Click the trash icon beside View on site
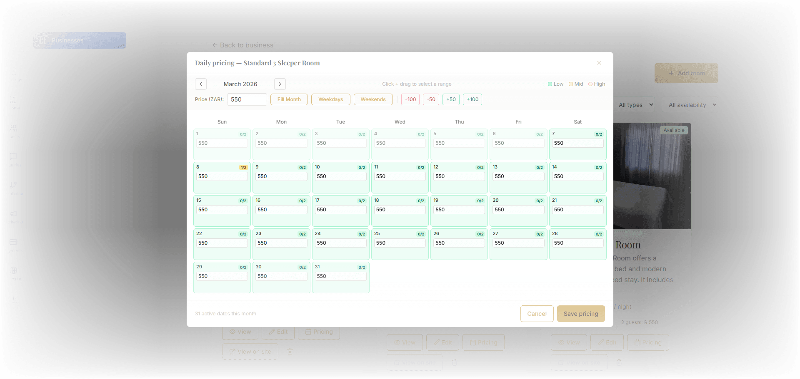Image resolution: width=800 pixels, height=379 pixels. coord(290,352)
